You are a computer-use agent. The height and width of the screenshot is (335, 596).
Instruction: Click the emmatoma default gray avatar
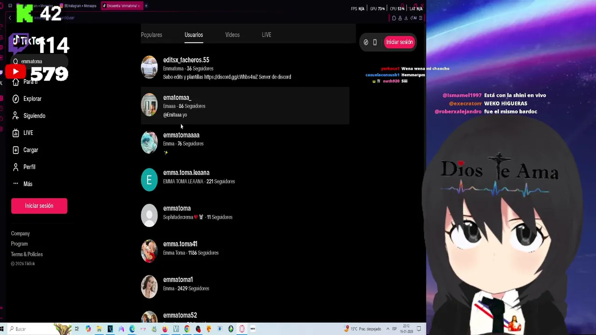[x=149, y=215]
